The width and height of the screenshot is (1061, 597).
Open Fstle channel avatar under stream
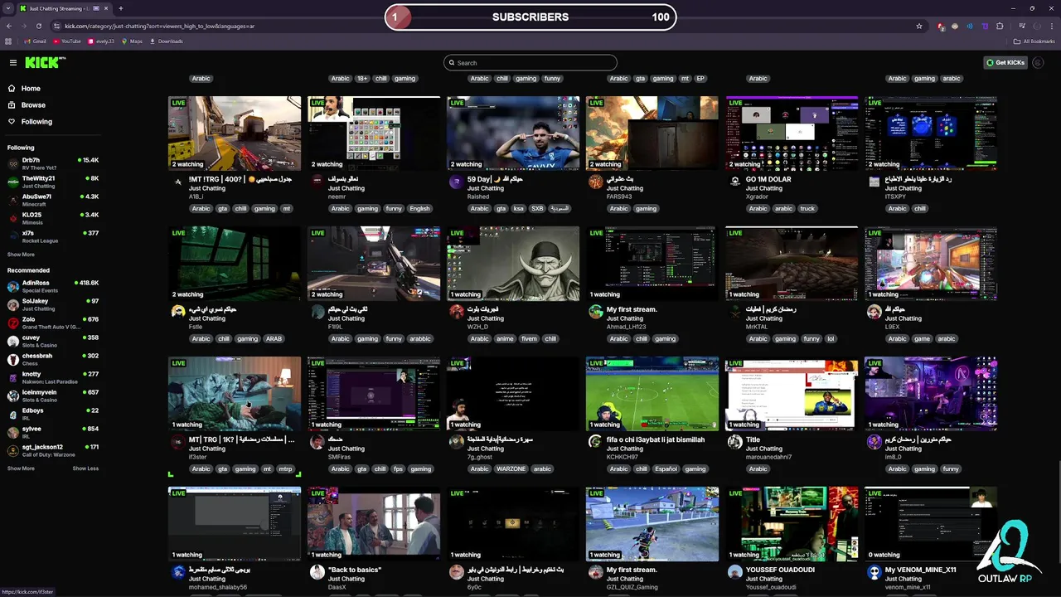click(x=177, y=312)
